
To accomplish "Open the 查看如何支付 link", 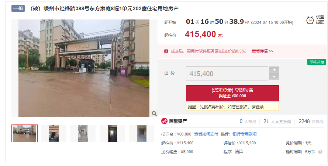I will 206,134.
